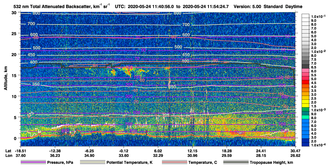The image size is (328, 168).
Task: Click the latitude value 18.28
Action: tap(227, 151)
